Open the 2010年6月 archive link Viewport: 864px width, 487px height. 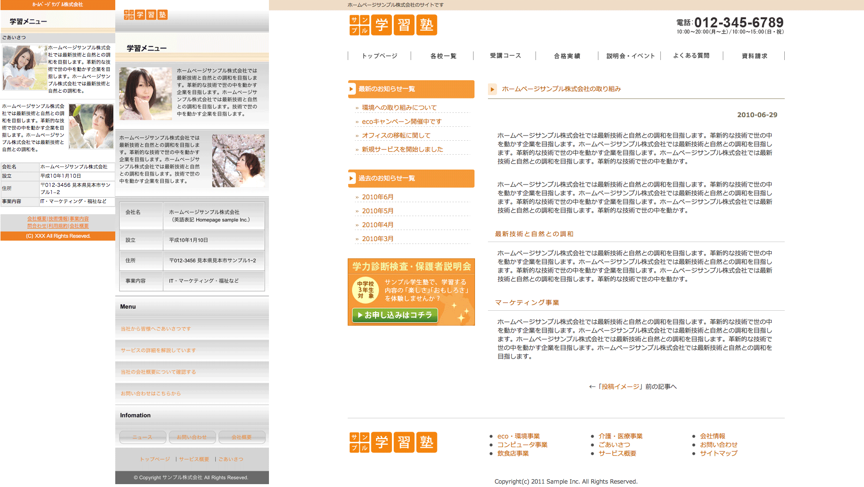click(377, 197)
